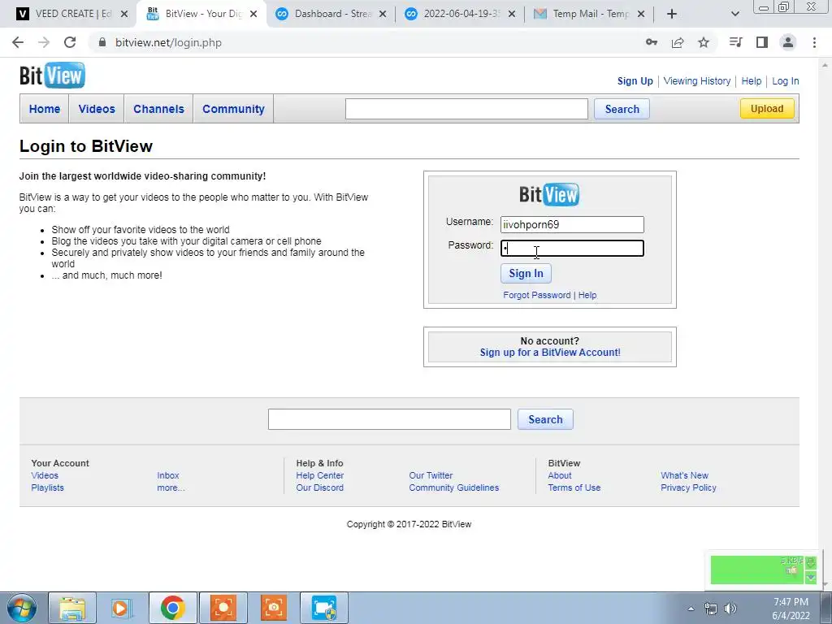Click the BitView logo in page header
The height and width of the screenshot is (624, 832).
tap(52, 76)
